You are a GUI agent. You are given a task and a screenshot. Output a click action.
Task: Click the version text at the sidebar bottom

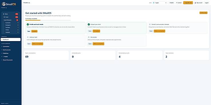pyautogui.click(x=5, y=103)
